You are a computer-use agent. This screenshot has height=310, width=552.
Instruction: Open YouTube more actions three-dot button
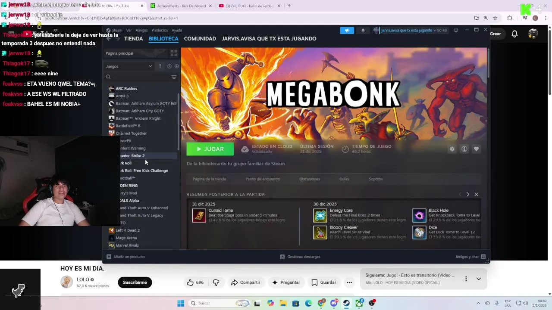[x=349, y=282]
